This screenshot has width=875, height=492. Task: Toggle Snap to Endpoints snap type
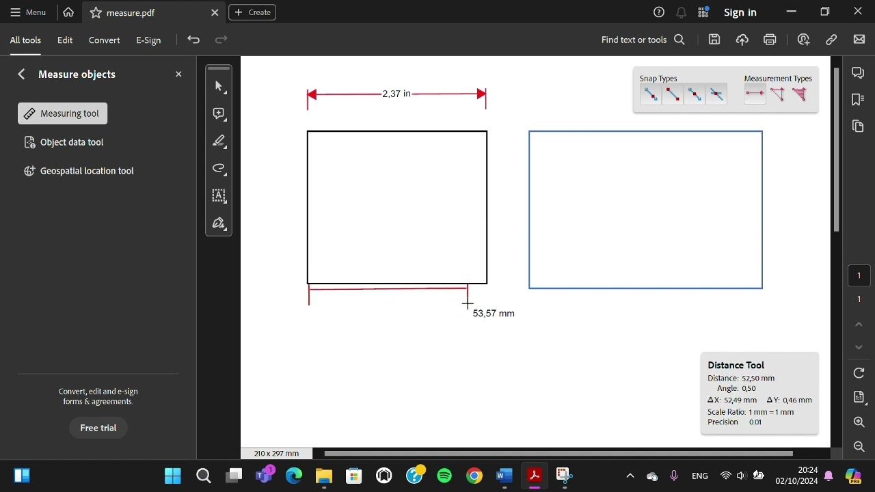[x=673, y=94]
